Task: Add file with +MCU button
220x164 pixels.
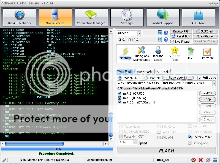Action: (208, 93)
